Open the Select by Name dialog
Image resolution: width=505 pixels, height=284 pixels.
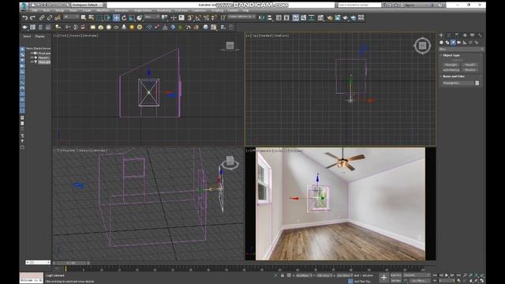point(92,17)
